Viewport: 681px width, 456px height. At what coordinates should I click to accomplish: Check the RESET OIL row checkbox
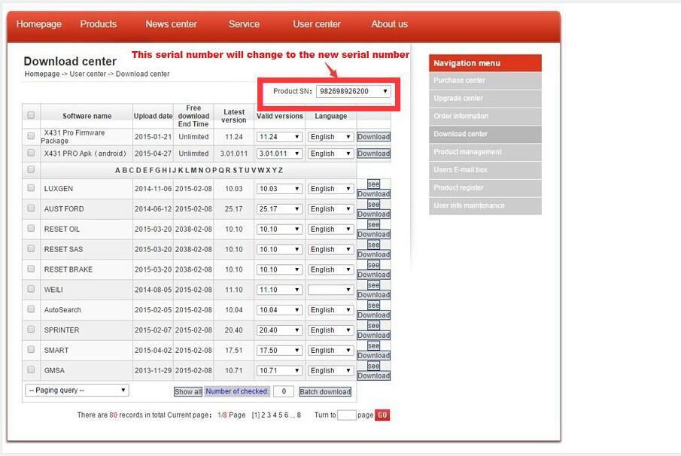click(x=31, y=229)
